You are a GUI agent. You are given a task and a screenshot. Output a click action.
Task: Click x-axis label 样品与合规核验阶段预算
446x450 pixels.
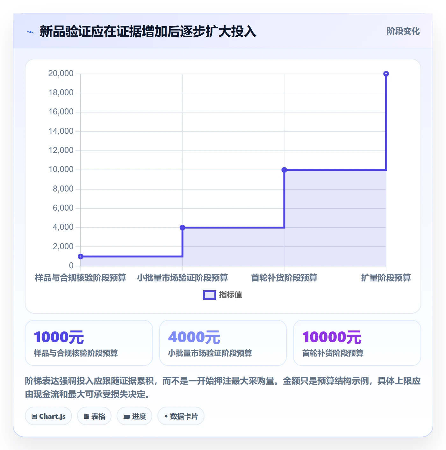(x=81, y=278)
